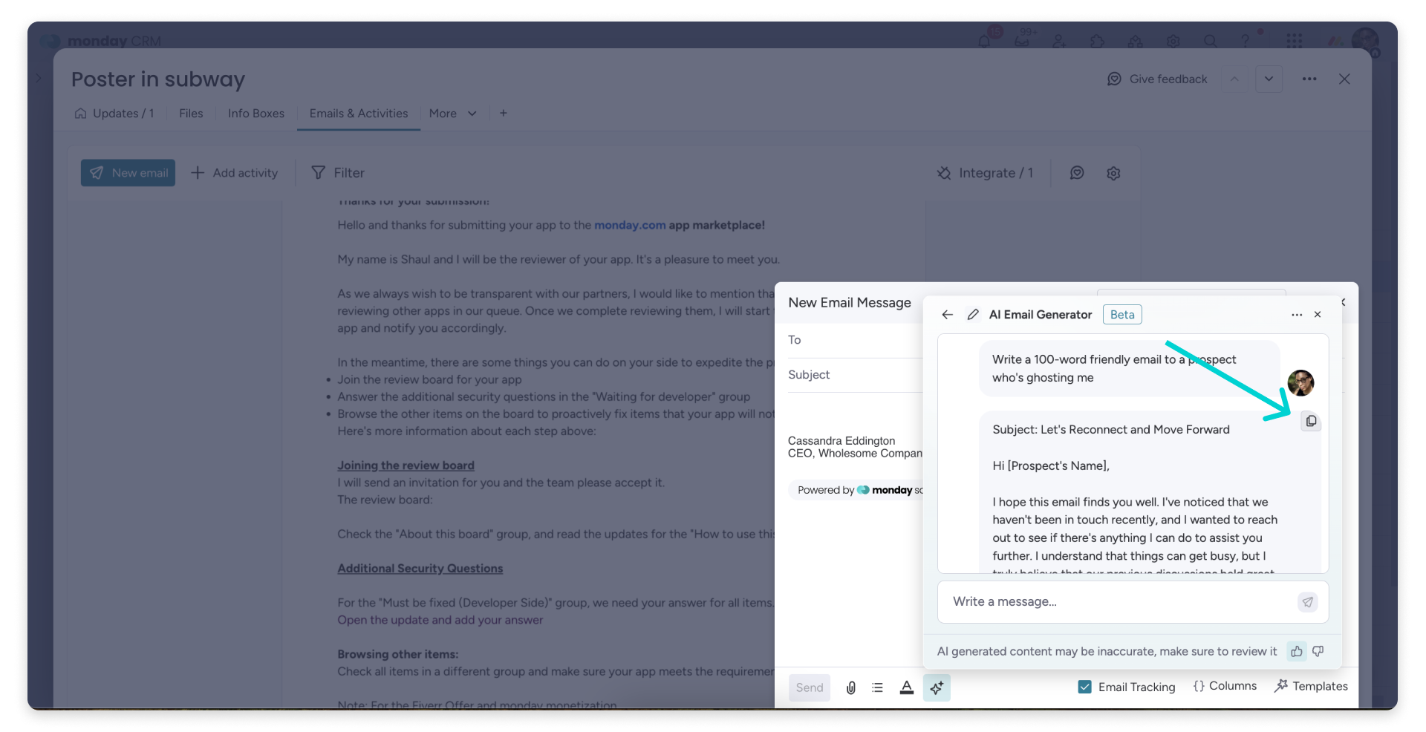Screen dimensions: 1426x732
Task: Open text color formatting icon
Action: point(906,687)
